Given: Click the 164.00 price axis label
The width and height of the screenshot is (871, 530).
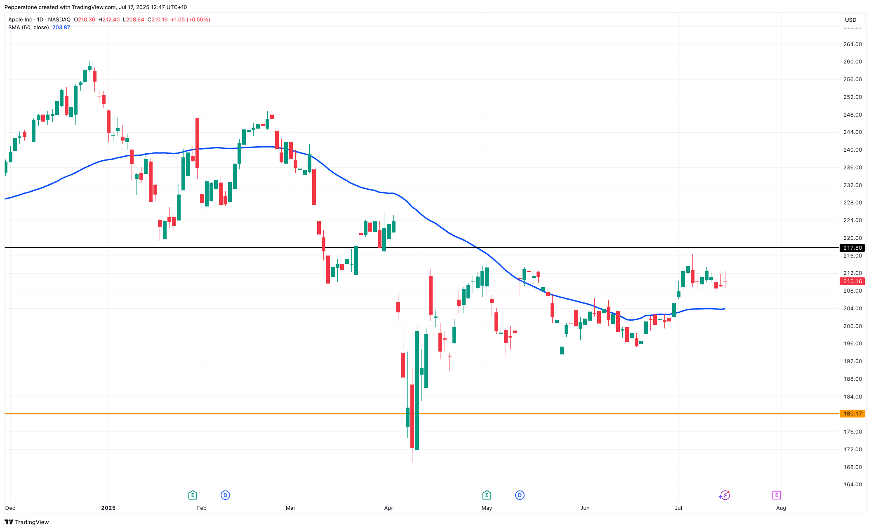Looking at the screenshot, I should [x=852, y=484].
